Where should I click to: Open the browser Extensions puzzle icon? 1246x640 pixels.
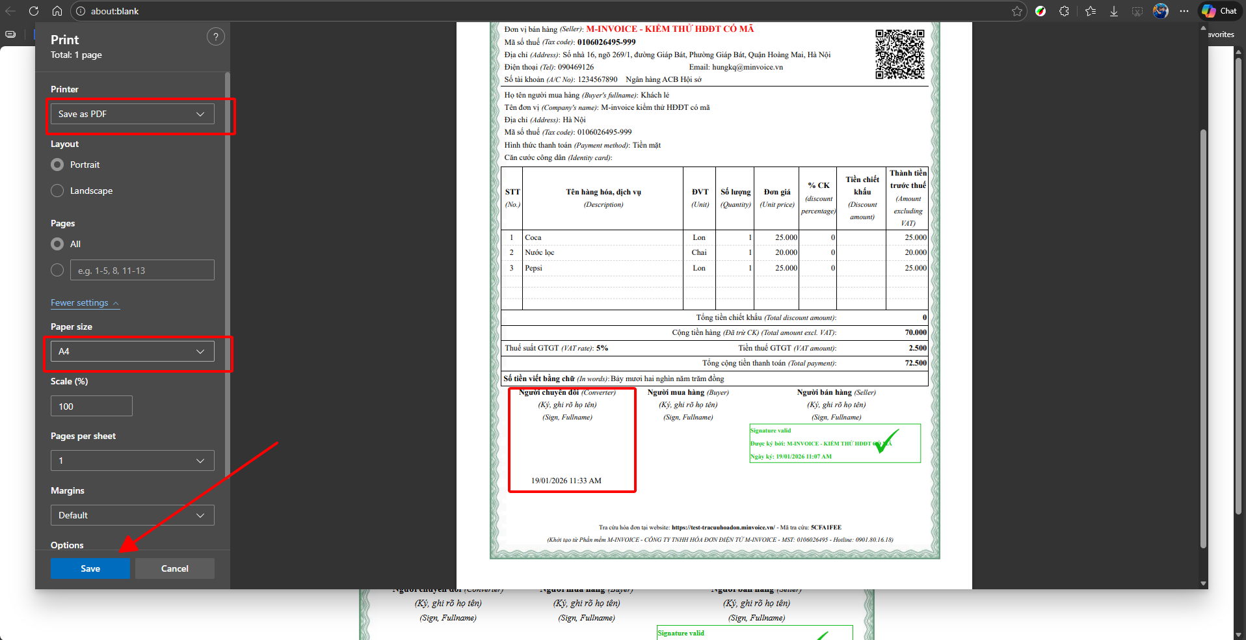pyautogui.click(x=1064, y=11)
